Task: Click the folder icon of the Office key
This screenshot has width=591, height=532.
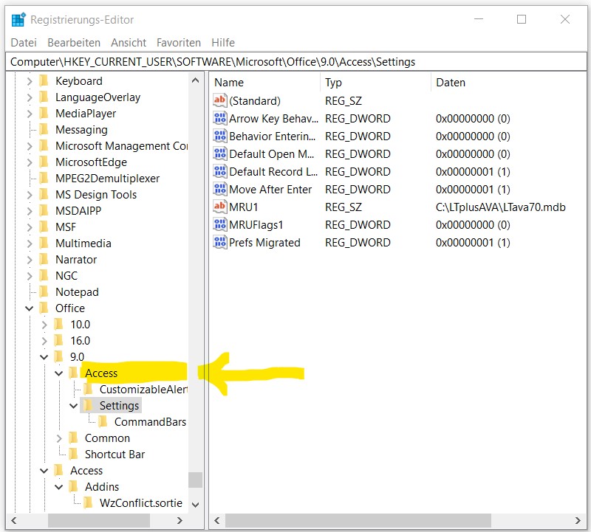Action: [x=44, y=308]
